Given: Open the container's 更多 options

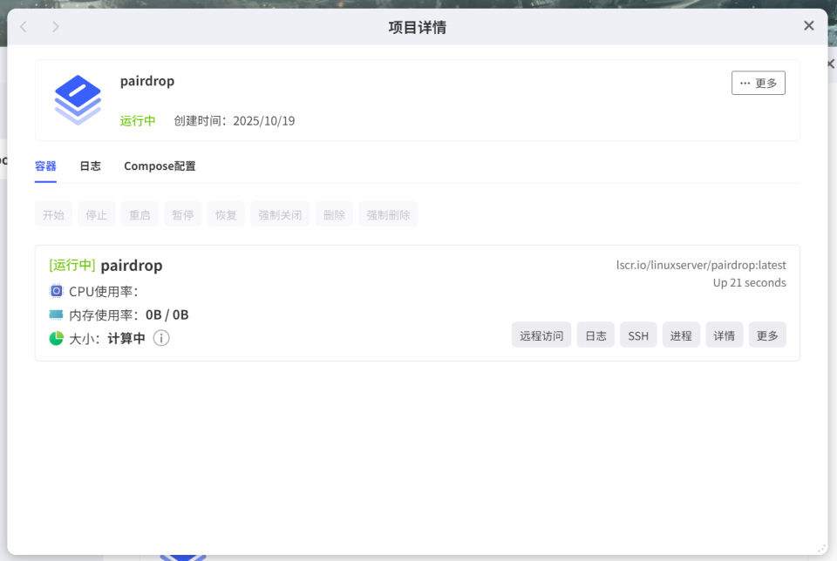Looking at the screenshot, I should pyautogui.click(x=767, y=335).
